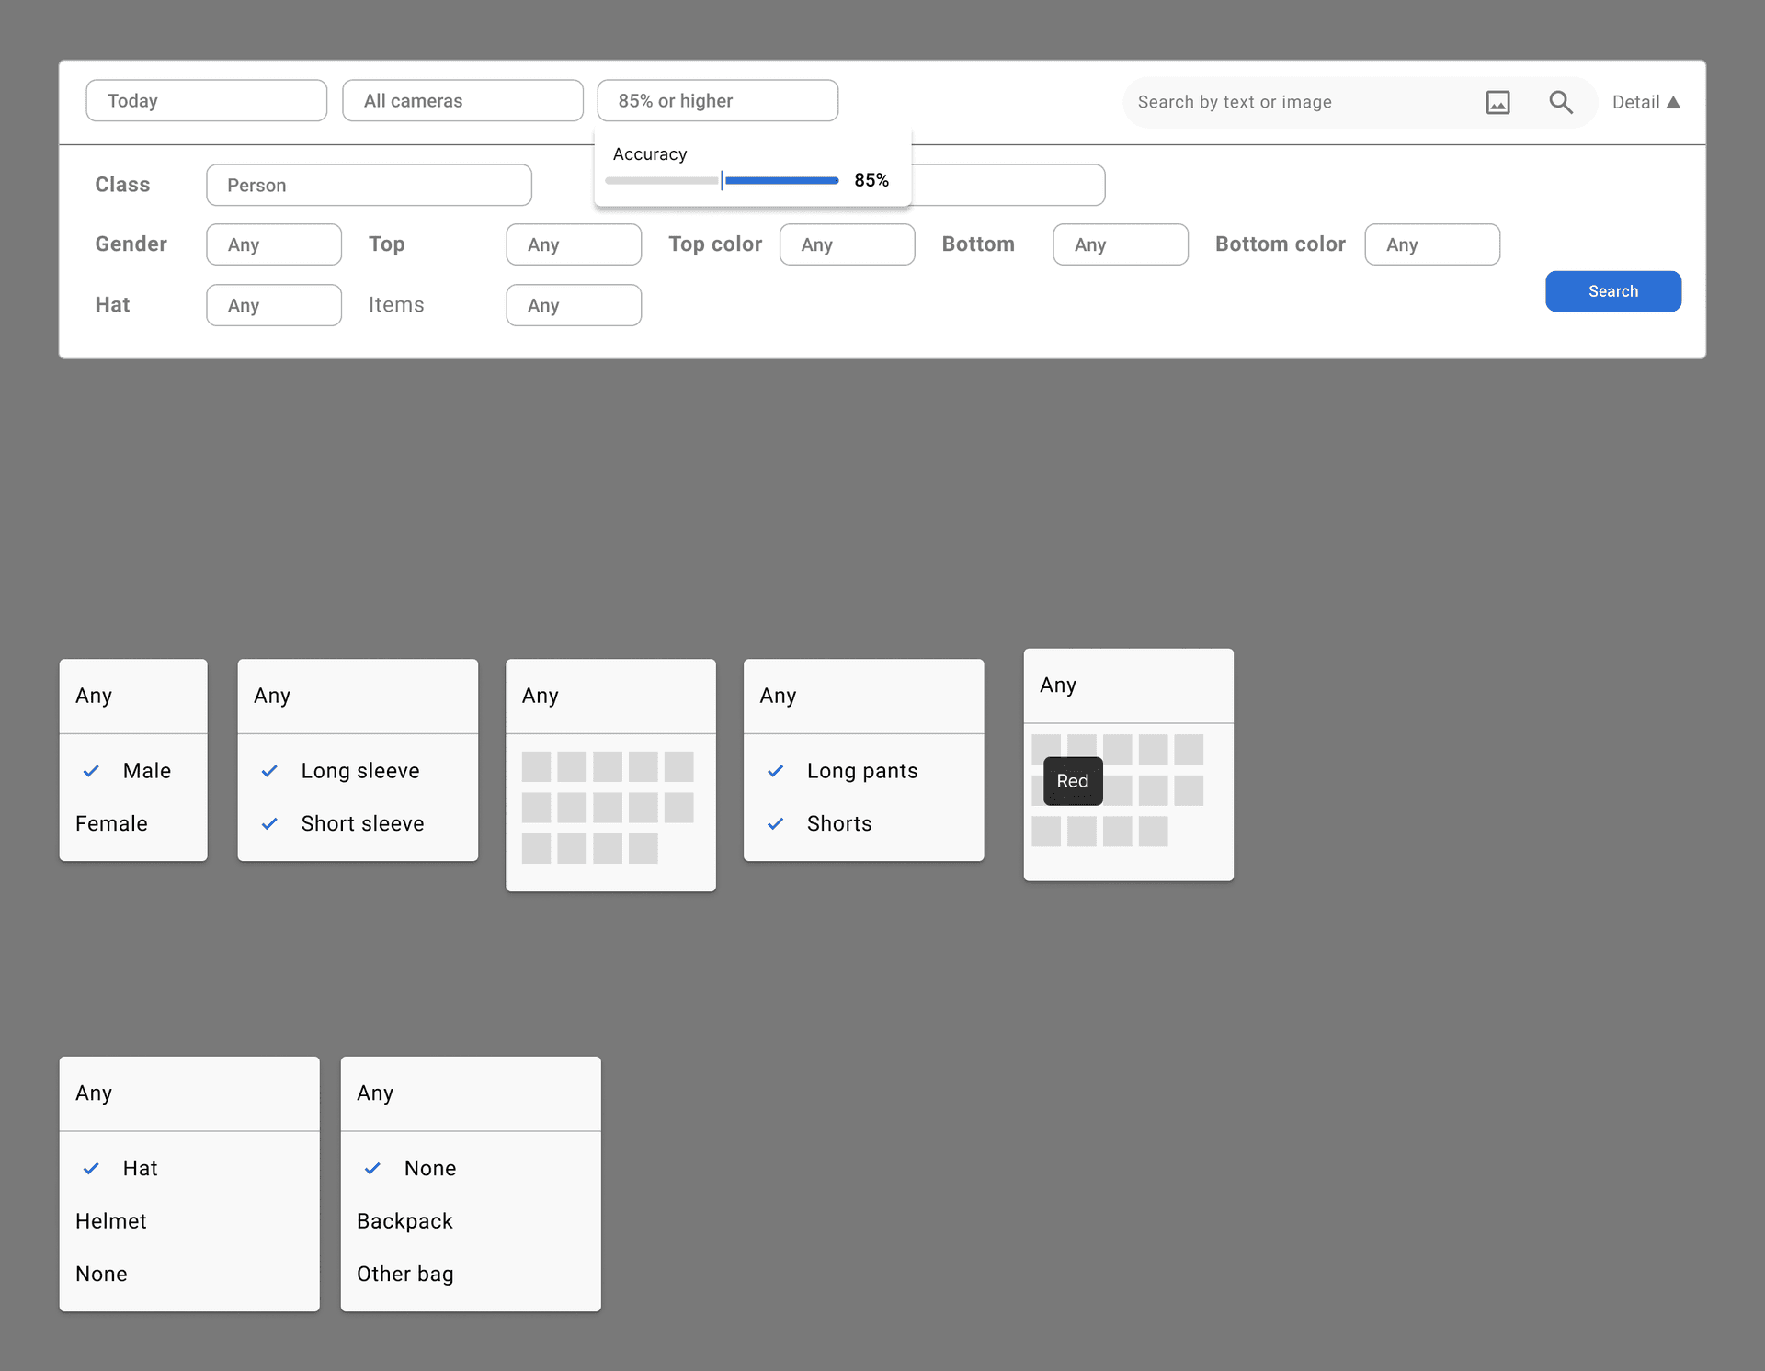This screenshot has height=1371, width=1765.
Task: Select Helmet in the hat list
Action: [x=112, y=1221]
